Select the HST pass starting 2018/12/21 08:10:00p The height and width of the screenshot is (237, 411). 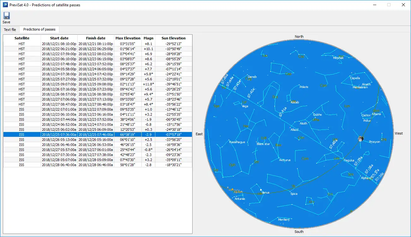59,44
